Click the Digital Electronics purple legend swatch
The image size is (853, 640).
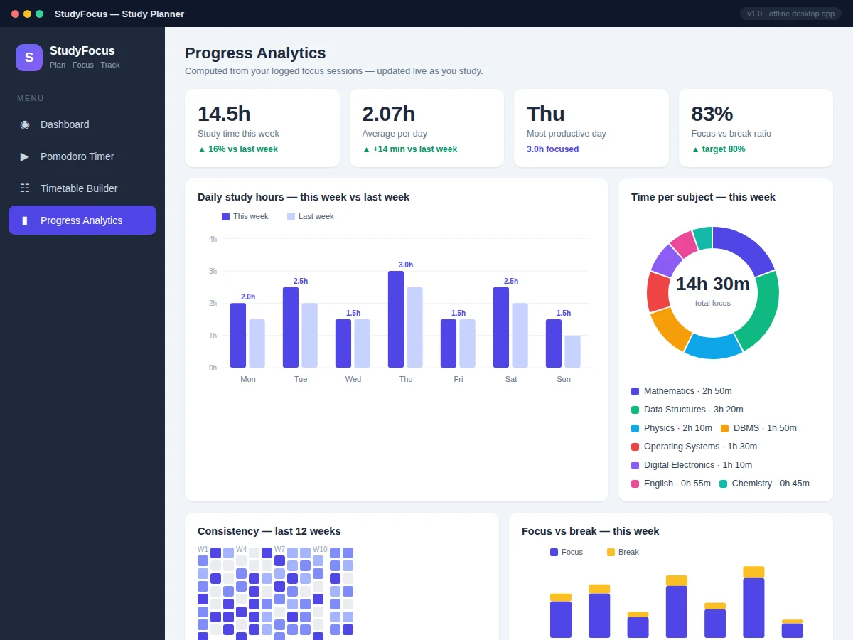(635, 465)
